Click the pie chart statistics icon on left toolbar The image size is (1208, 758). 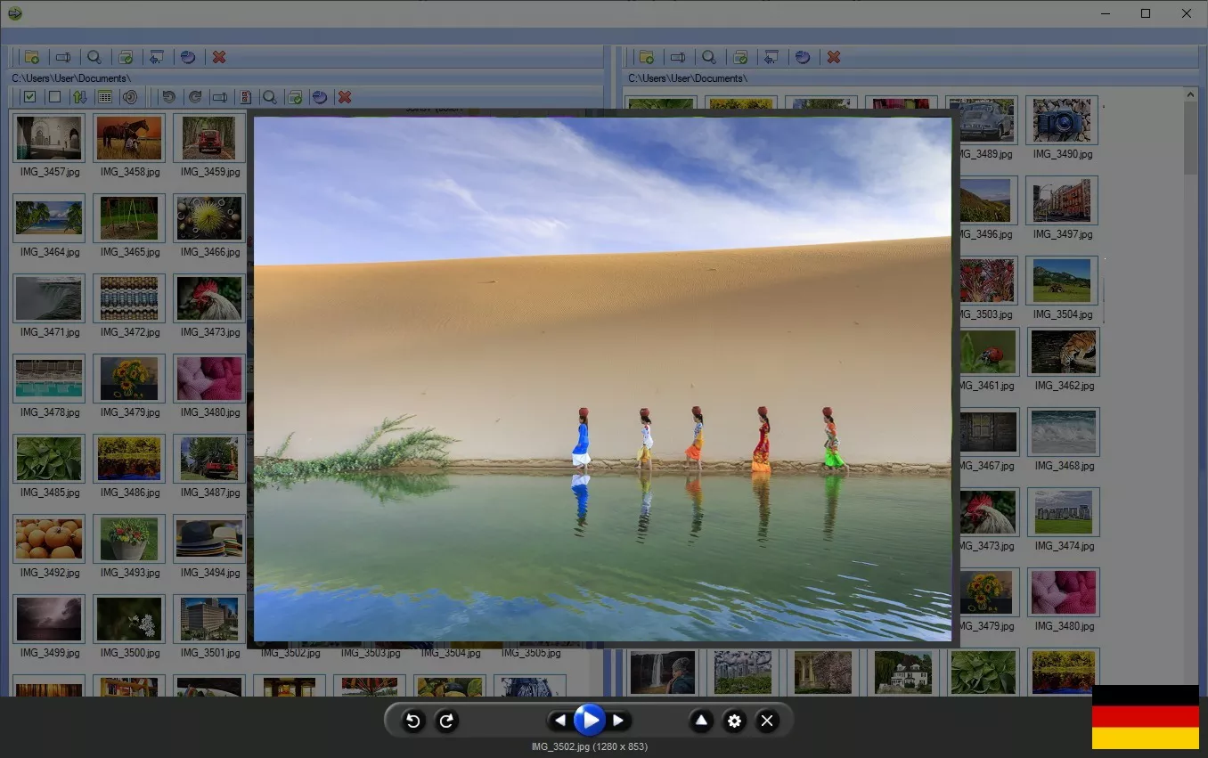coord(188,57)
